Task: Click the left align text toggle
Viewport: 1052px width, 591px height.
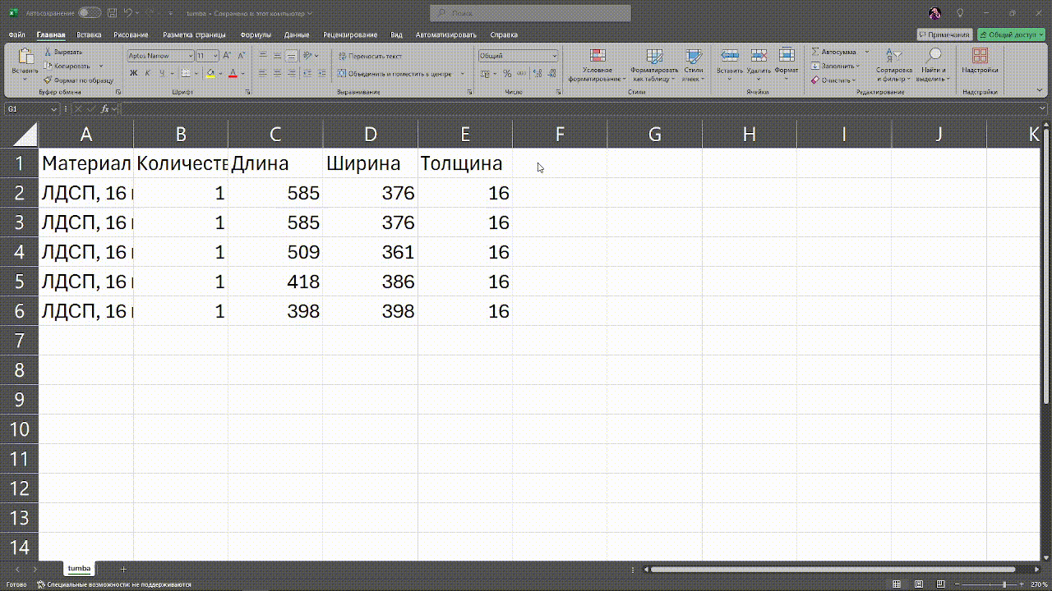Action: pyautogui.click(x=263, y=73)
